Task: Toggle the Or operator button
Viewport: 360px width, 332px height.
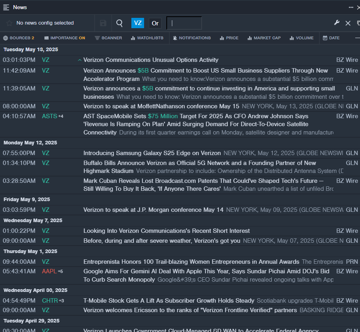Action: [155, 23]
